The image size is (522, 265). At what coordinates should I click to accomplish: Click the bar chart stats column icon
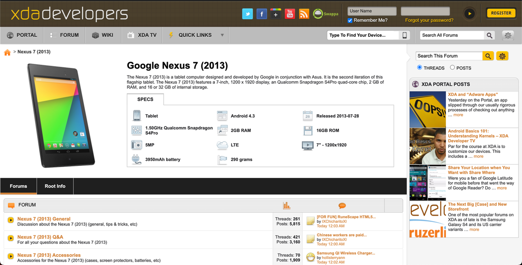(x=286, y=205)
